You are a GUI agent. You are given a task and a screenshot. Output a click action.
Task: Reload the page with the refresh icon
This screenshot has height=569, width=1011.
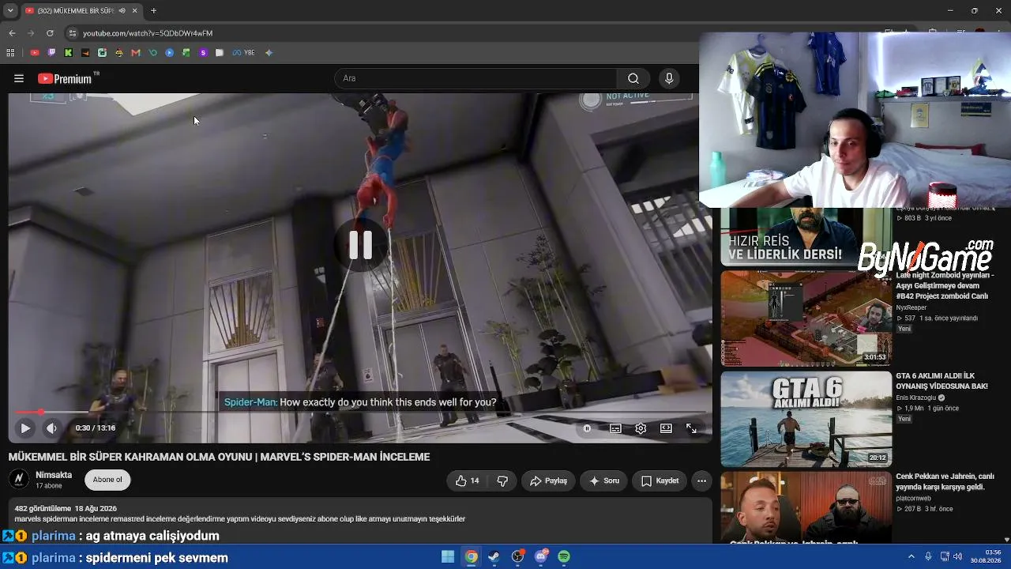click(50, 33)
